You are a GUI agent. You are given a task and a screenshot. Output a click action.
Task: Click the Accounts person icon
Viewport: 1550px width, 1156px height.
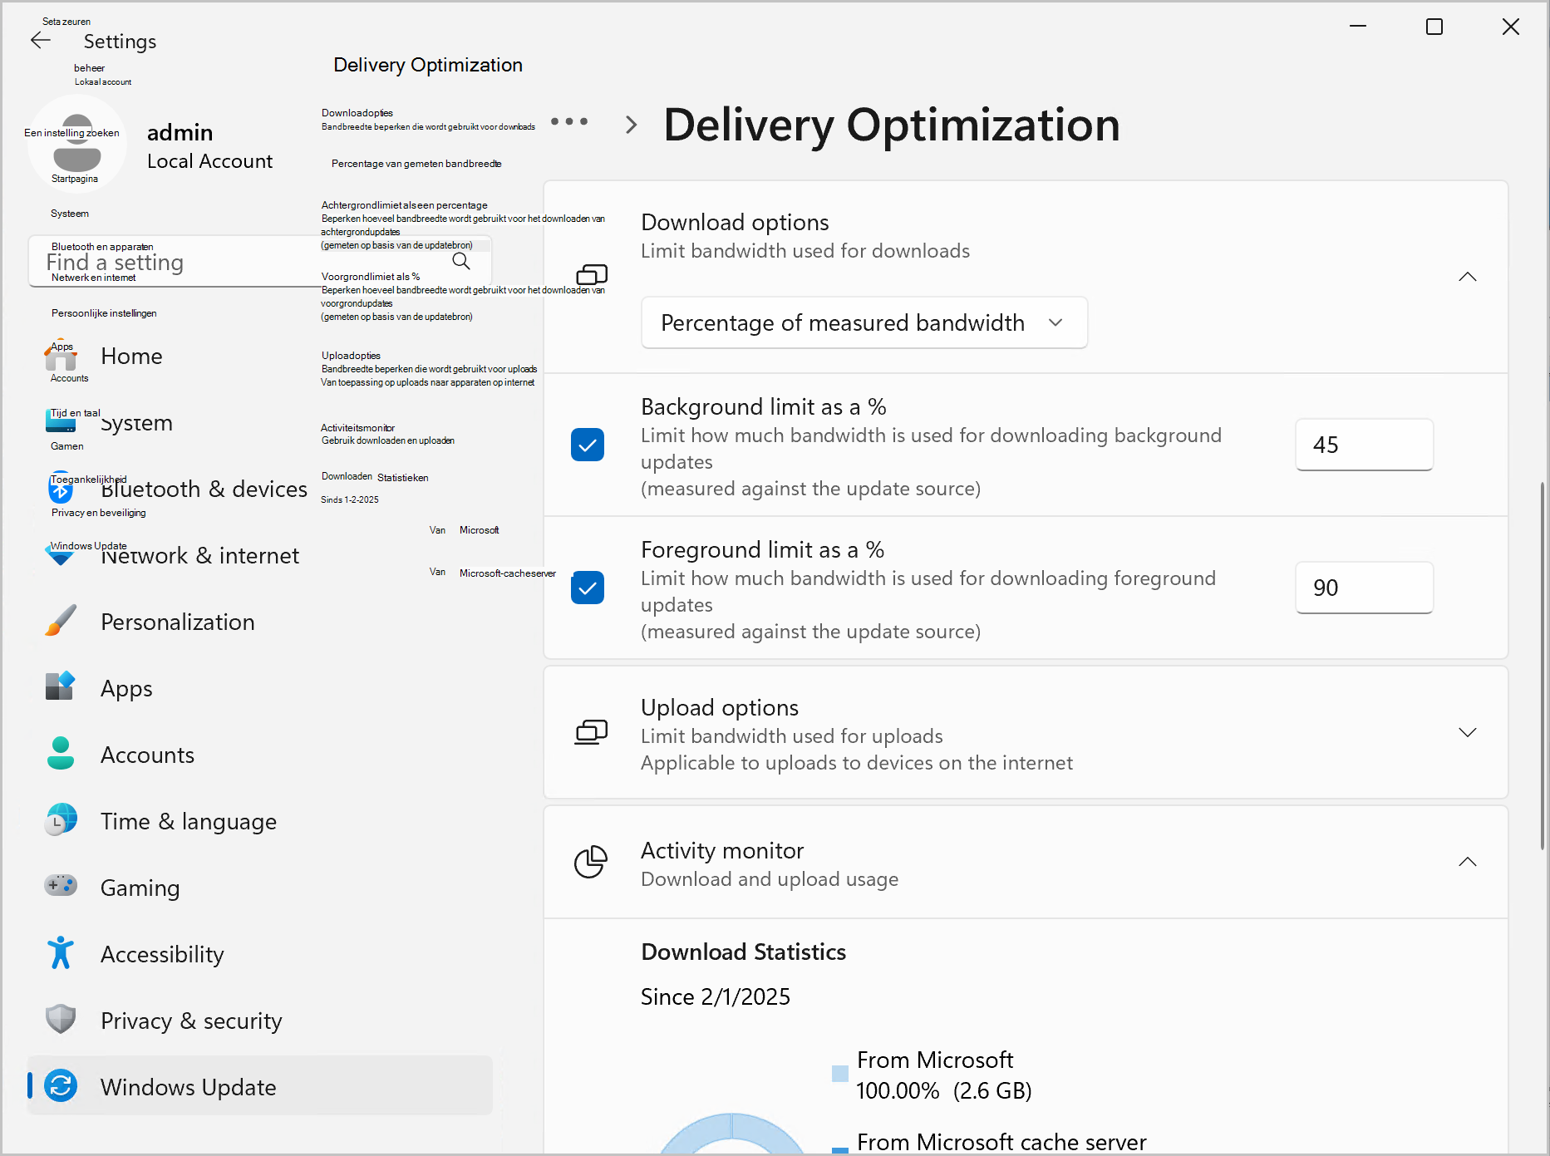pyautogui.click(x=61, y=754)
